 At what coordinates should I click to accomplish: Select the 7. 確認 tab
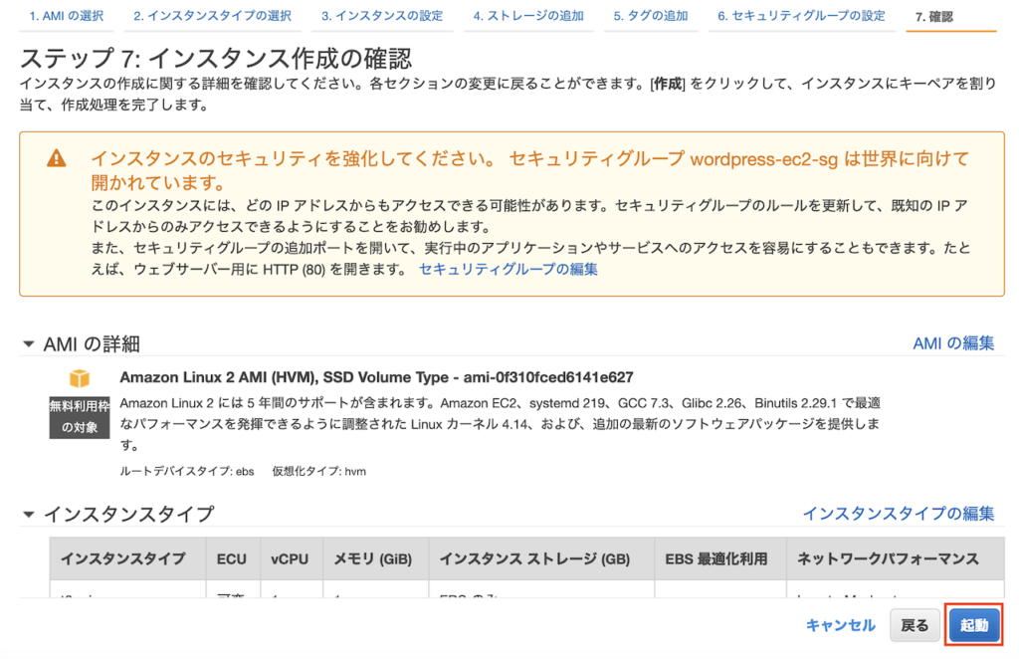click(933, 17)
